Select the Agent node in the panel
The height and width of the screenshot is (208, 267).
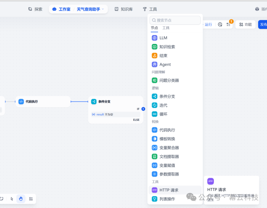tap(165, 64)
